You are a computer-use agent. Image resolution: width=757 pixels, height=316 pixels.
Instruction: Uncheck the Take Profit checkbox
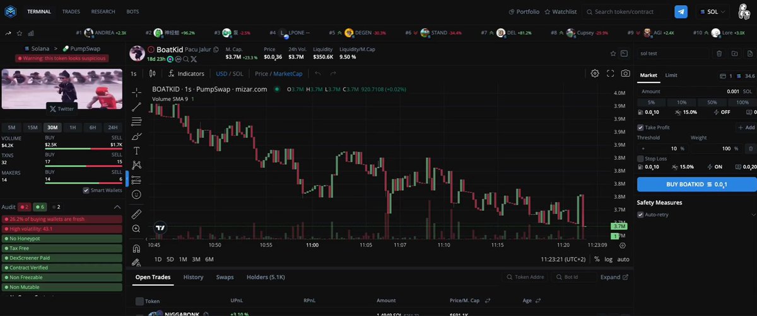tap(640, 127)
